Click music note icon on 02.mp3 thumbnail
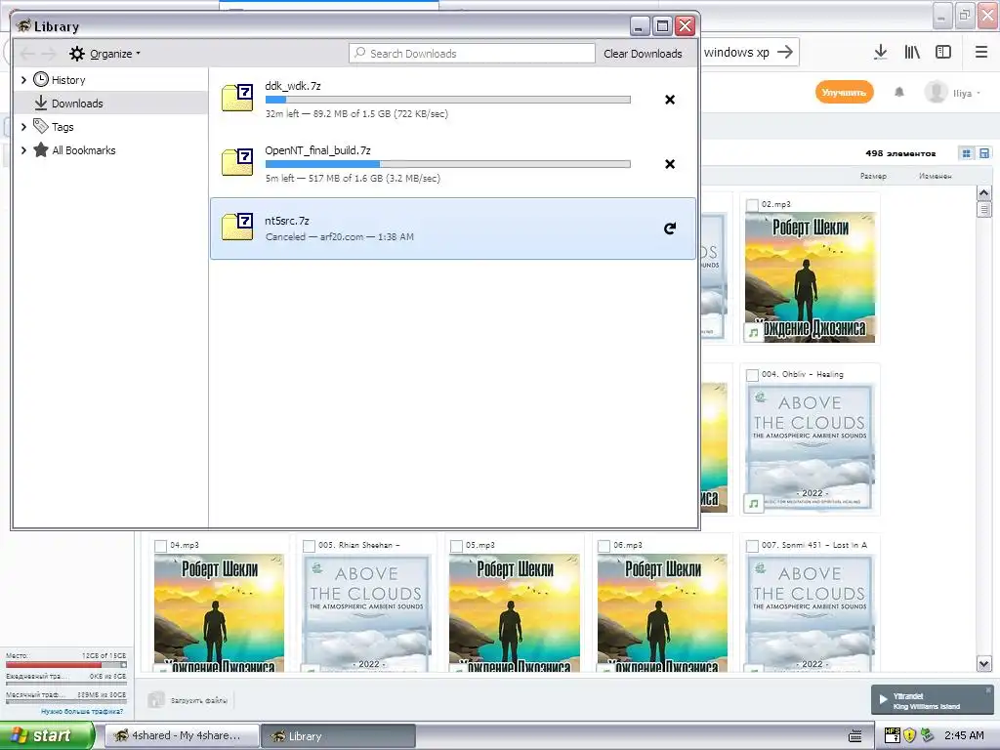1000x750 pixels. (754, 333)
